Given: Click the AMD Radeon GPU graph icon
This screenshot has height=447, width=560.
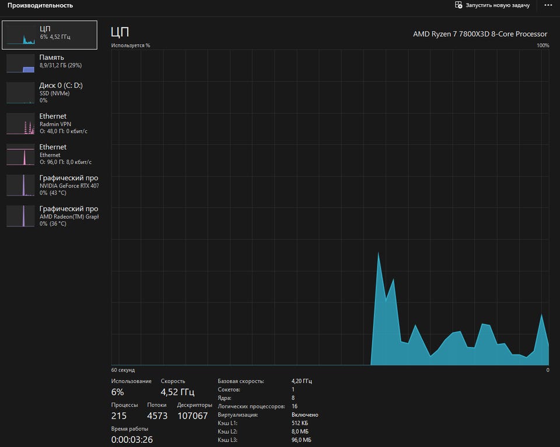Looking at the screenshot, I should (21, 216).
